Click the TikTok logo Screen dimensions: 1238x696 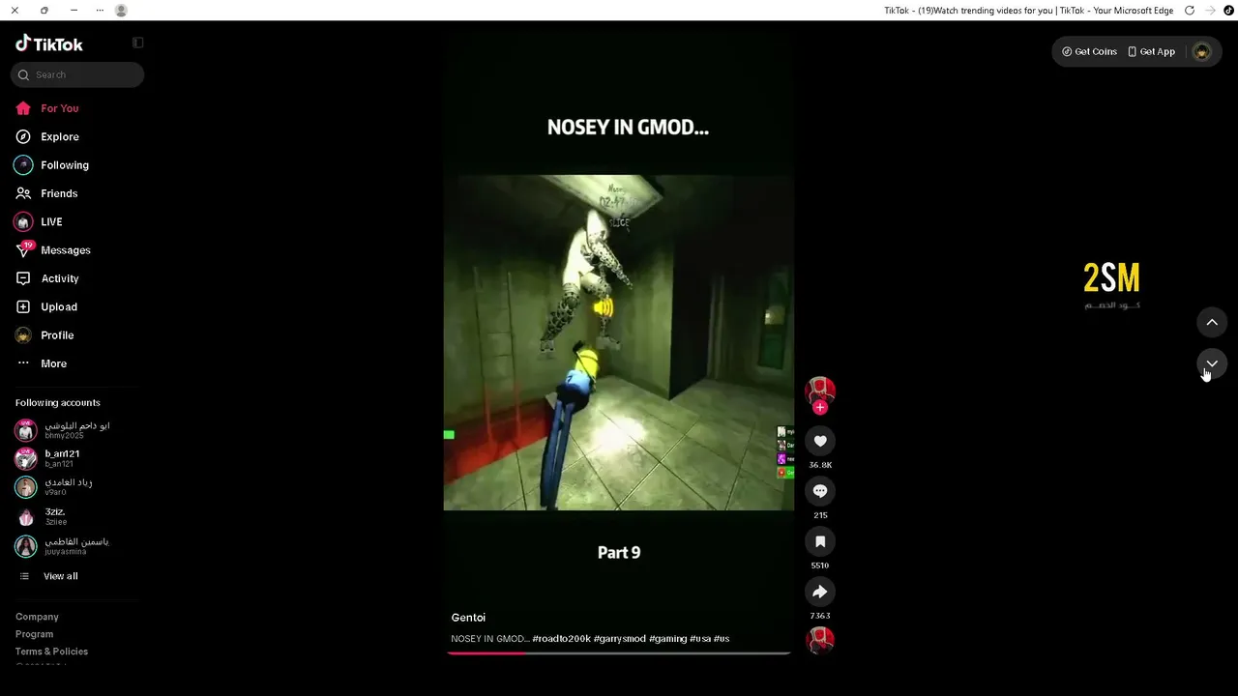click(49, 43)
